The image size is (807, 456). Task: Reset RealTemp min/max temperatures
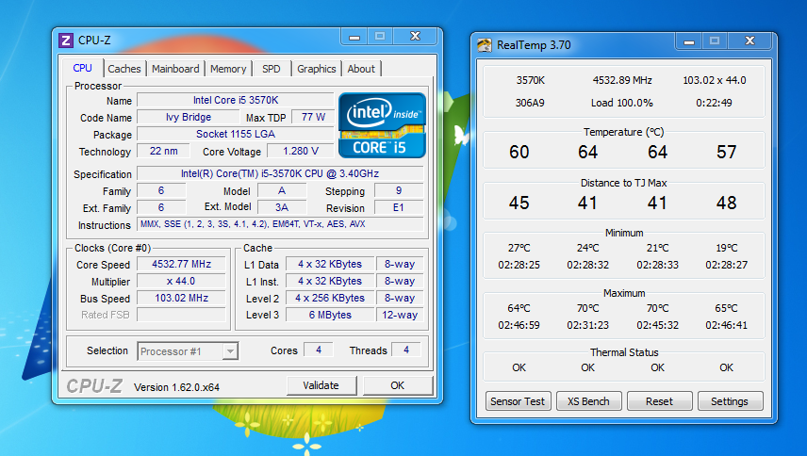tap(659, 401)
